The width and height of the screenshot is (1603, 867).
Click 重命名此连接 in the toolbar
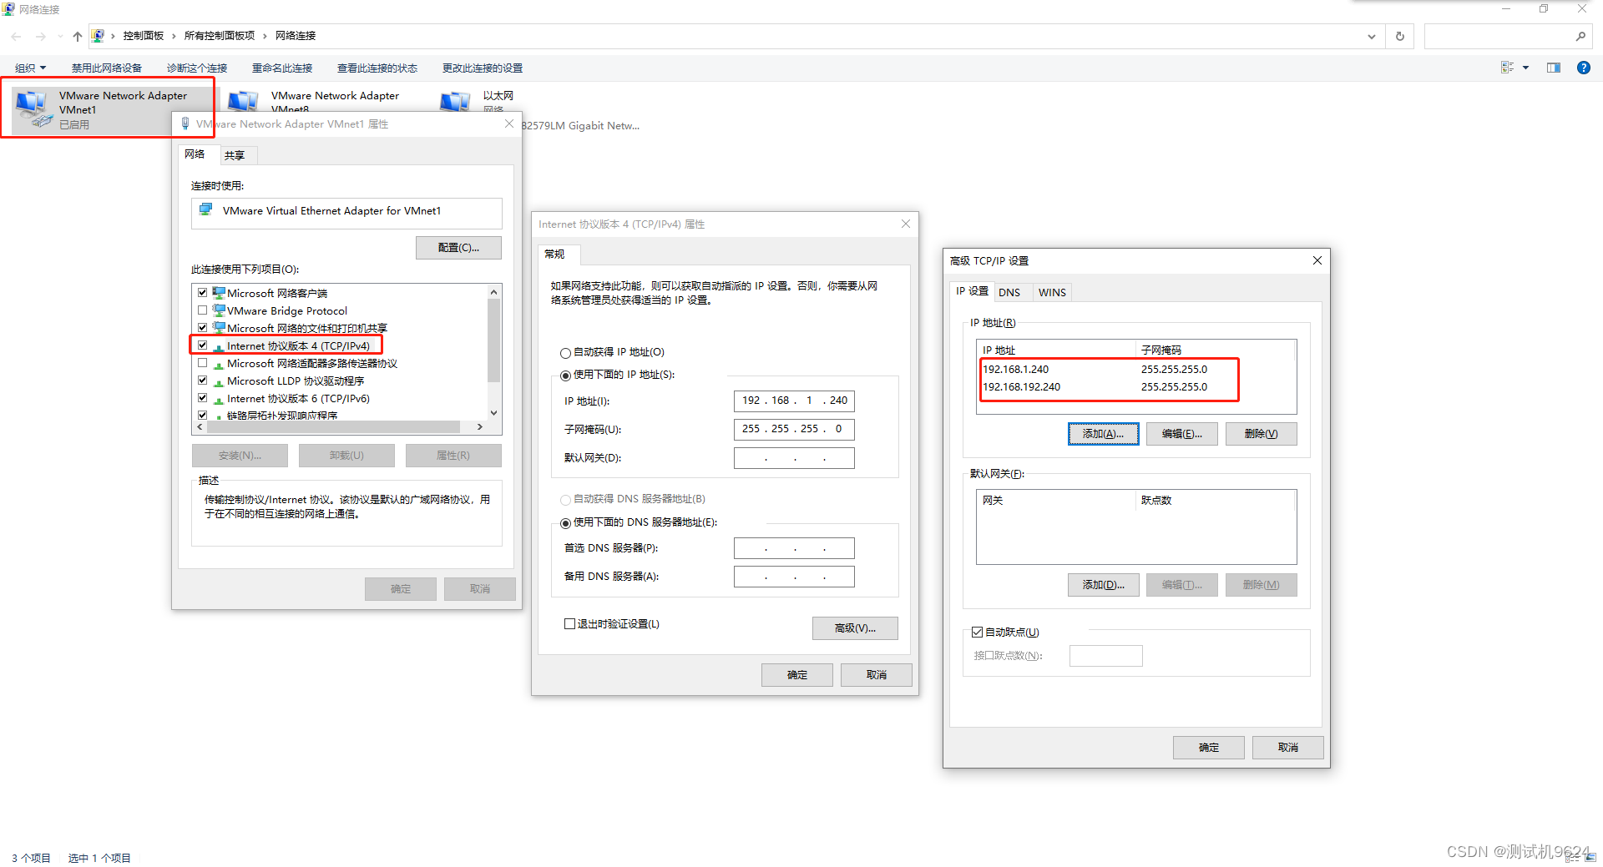click(282, 68)
